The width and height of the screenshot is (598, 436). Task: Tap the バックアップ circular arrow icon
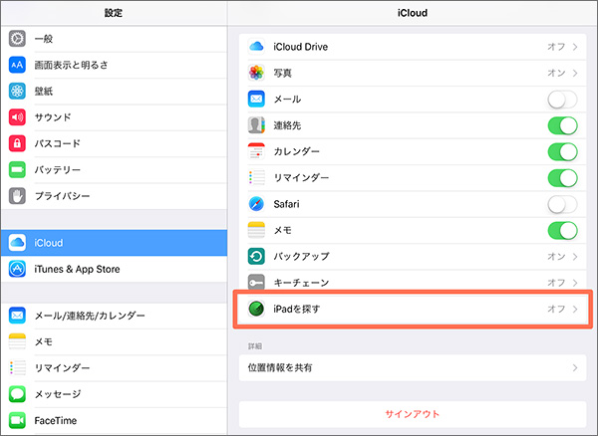[x=256, y=256]
